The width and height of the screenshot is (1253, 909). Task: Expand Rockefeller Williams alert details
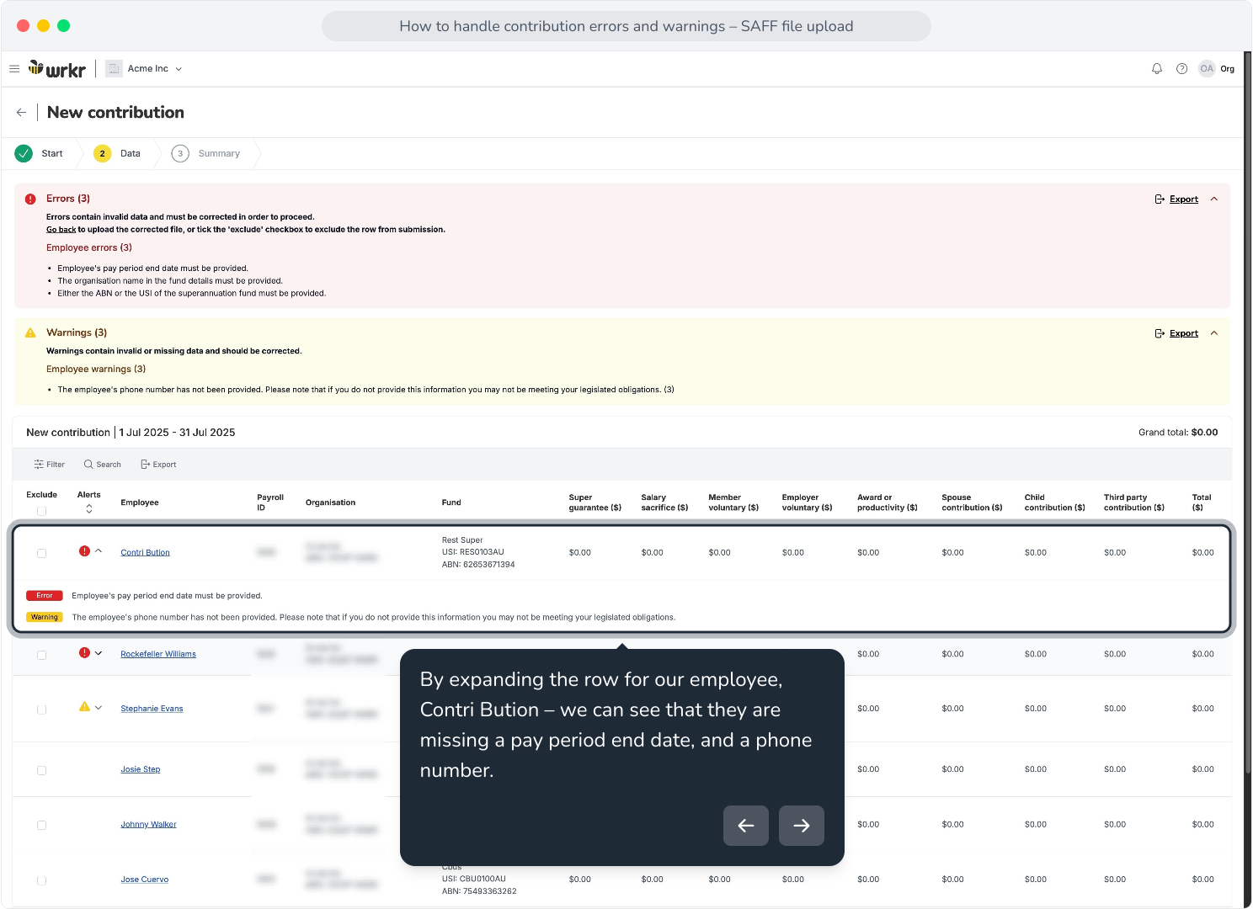99,653
